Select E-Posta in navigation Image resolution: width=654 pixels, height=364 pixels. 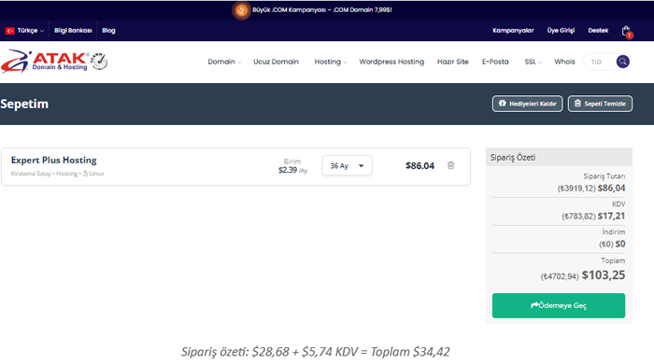coord(495,62)
